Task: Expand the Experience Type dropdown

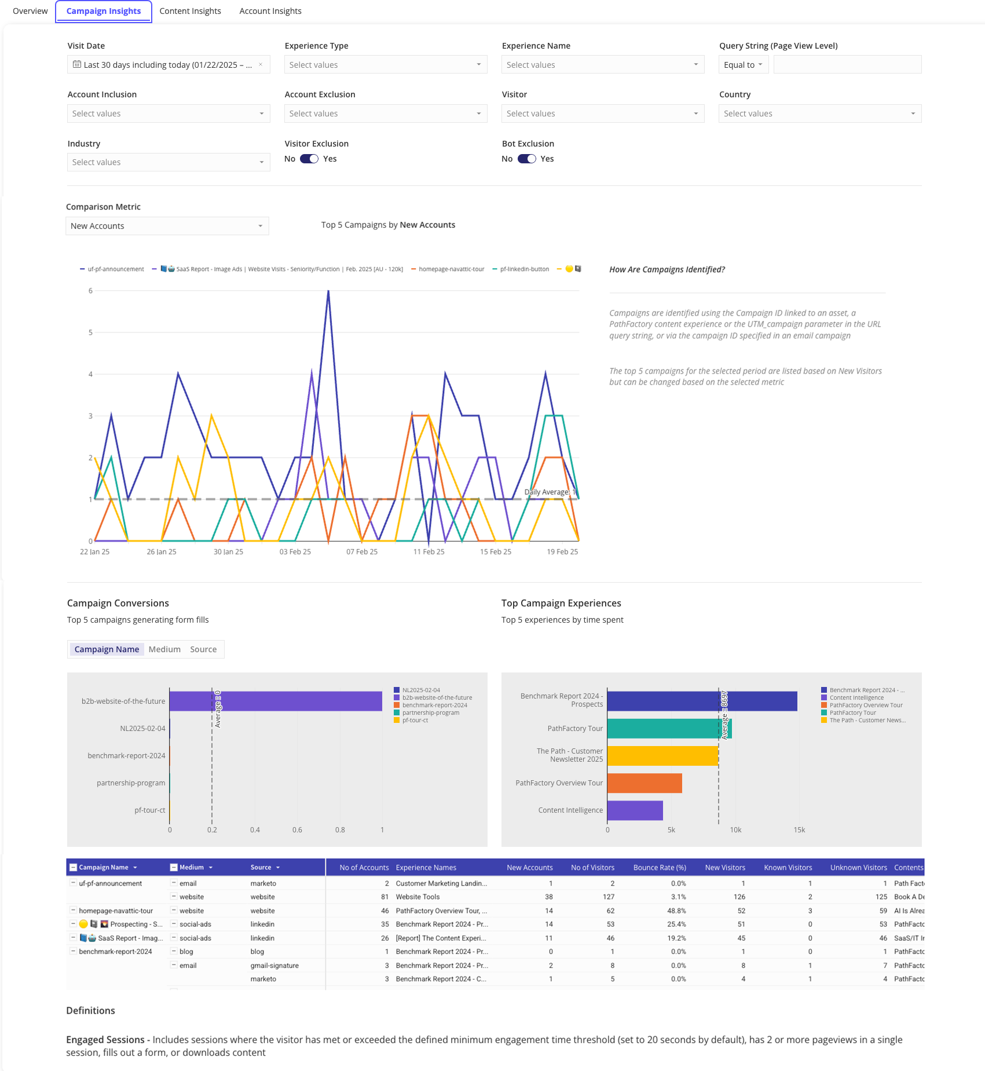Action: [x=385, y=64]
